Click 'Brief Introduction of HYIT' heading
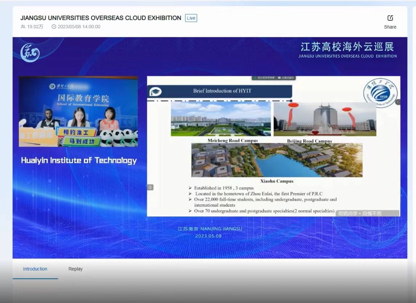416x303 pixels. (x=222, y=91)
